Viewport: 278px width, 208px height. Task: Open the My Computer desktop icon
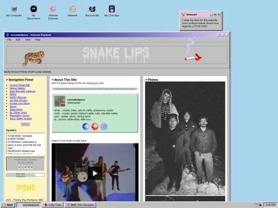14,11
